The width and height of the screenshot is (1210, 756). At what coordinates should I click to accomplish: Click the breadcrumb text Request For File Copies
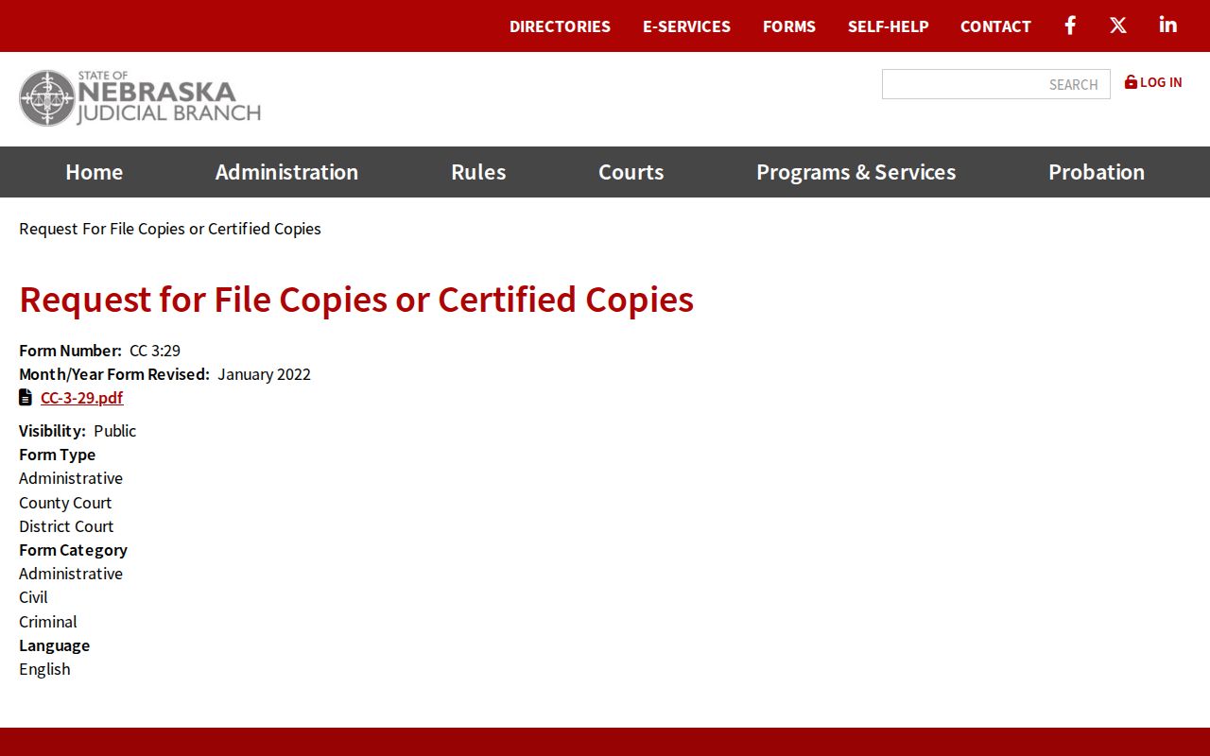170,229
